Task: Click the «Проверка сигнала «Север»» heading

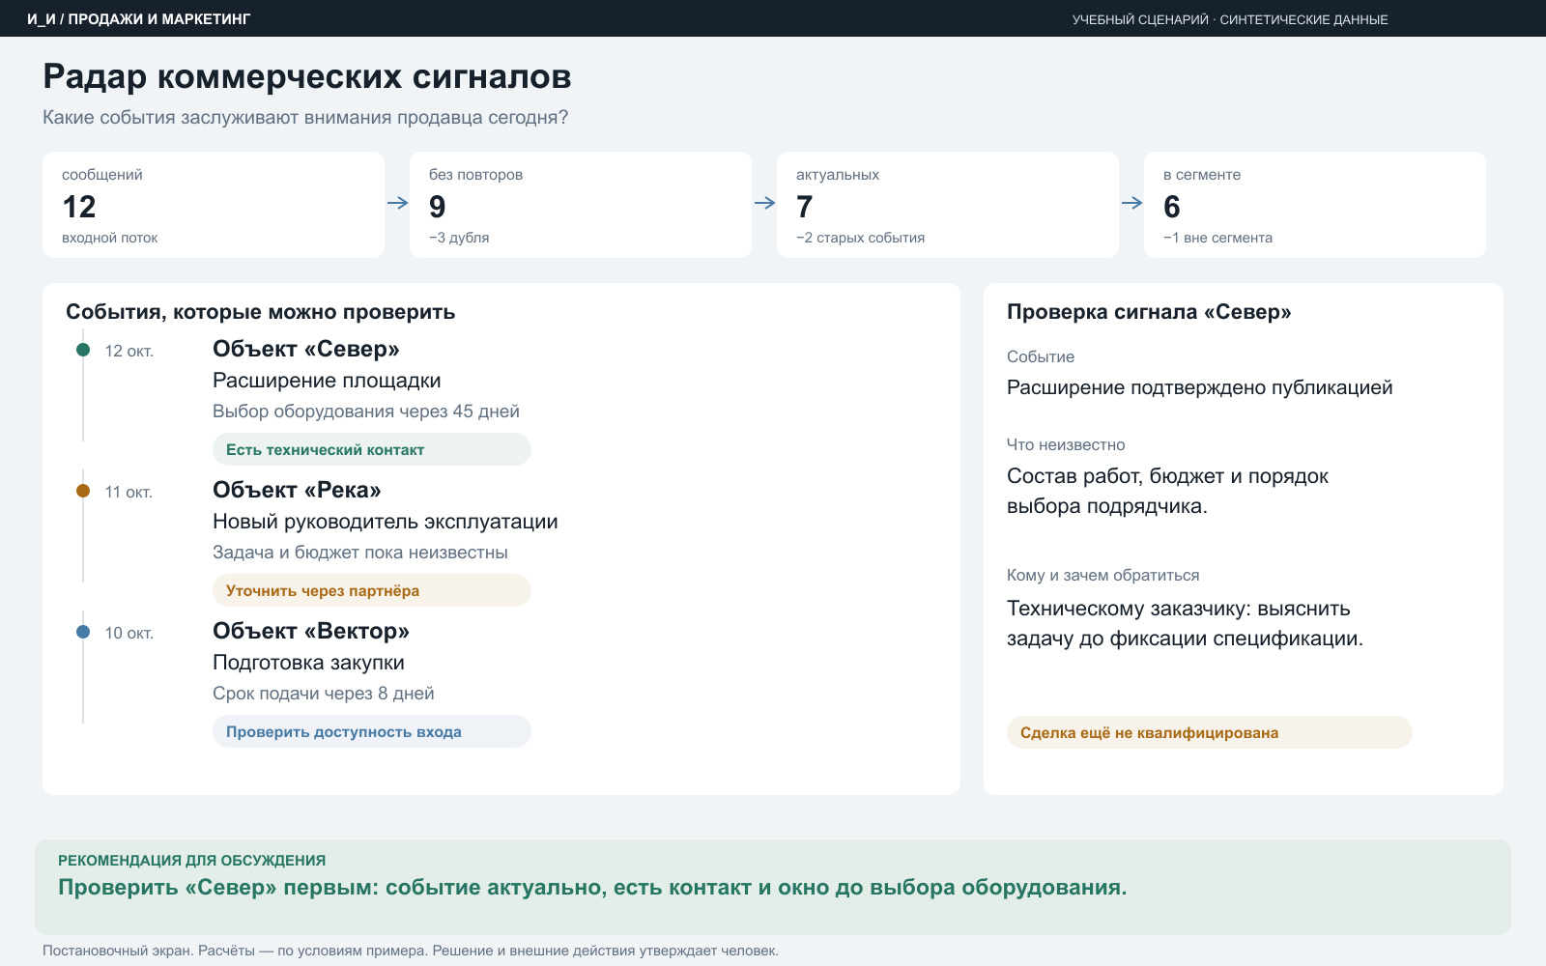Action: pos(1149,312)
